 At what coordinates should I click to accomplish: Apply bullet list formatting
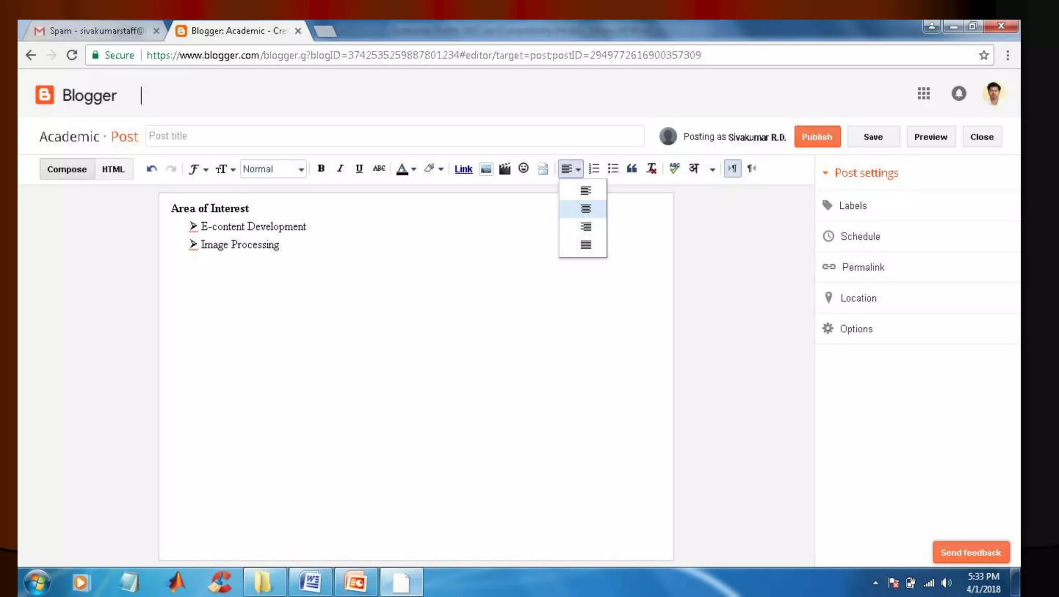[x=613, y=169]
